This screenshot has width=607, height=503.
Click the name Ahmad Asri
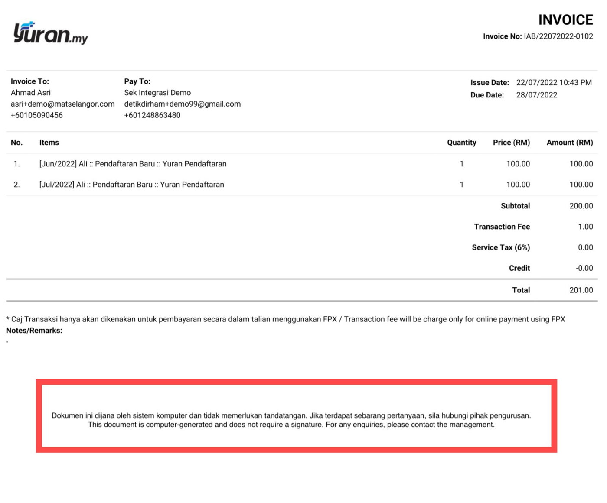(31, 93)
